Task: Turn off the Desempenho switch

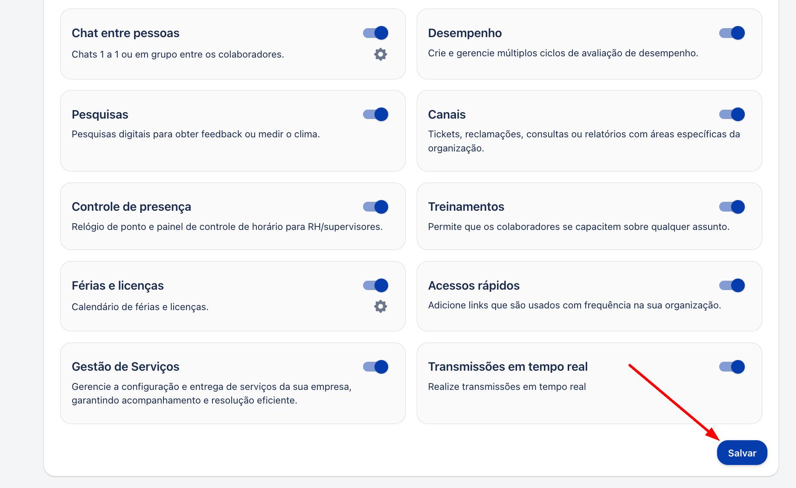Action: pos(732,33)
